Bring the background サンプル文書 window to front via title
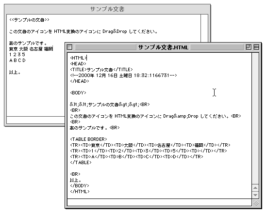The width and height of the screenshot is (267, 213). click(107, 9)
